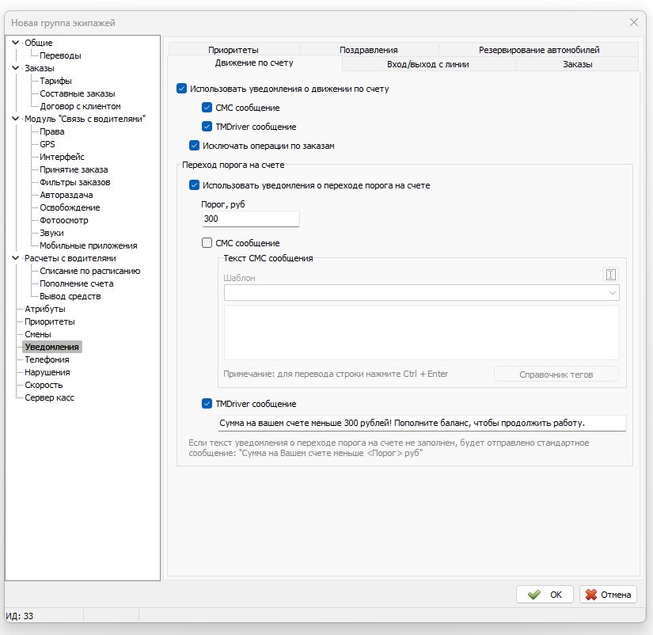Image resolution: width=653 pixels, height=635 pixels.
Task: Click the SMS message text area
Action: pyautogui.click(x=421, y=333)
